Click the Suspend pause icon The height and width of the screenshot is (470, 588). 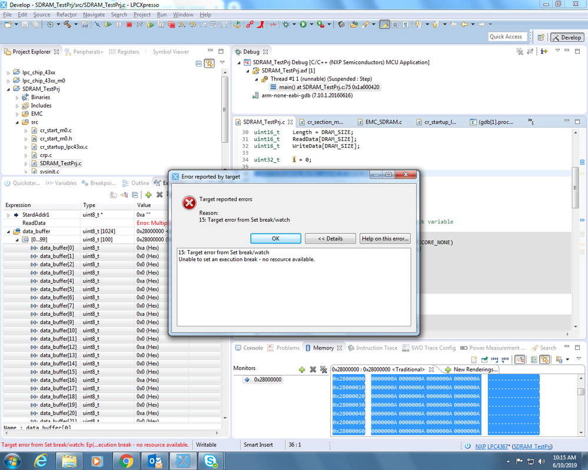click(x=118, y=24)
